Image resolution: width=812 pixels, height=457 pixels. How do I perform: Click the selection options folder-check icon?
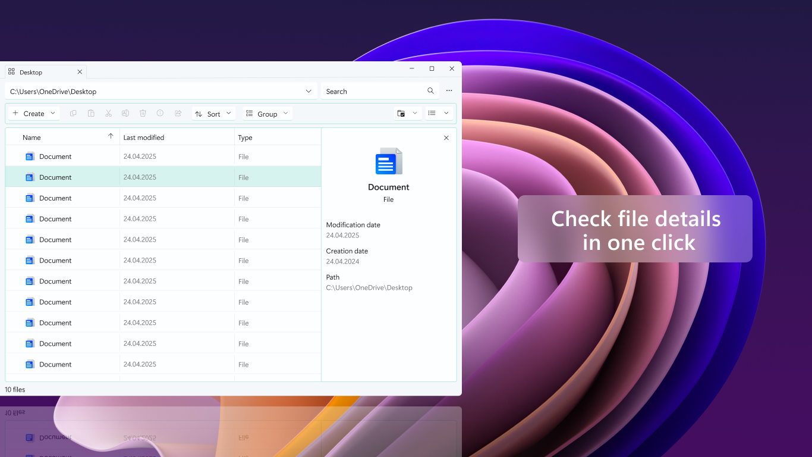tap(401, 113)
